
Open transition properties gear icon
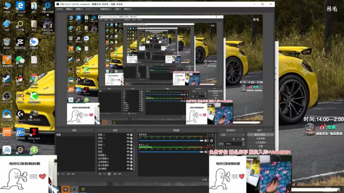tap(243, 139)
